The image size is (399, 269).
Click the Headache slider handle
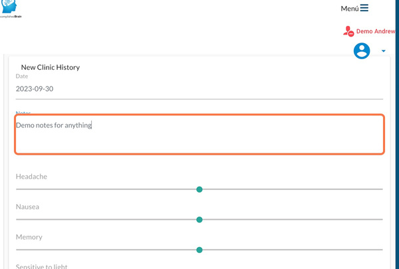(199, 189)
